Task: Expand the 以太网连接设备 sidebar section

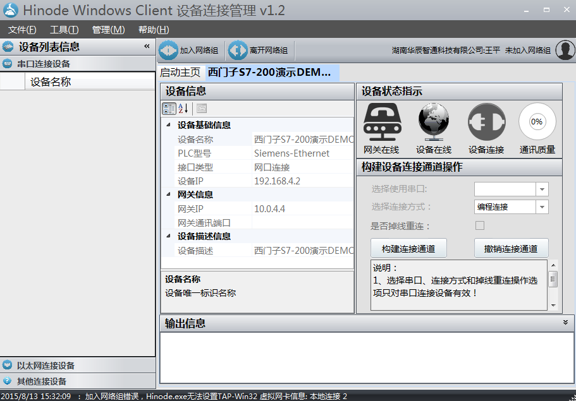Action: click(x=46, y=366)
